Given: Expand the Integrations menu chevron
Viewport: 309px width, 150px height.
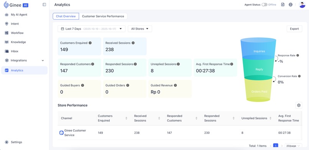Looking at the screenshot, I should [x=43, y=61].
